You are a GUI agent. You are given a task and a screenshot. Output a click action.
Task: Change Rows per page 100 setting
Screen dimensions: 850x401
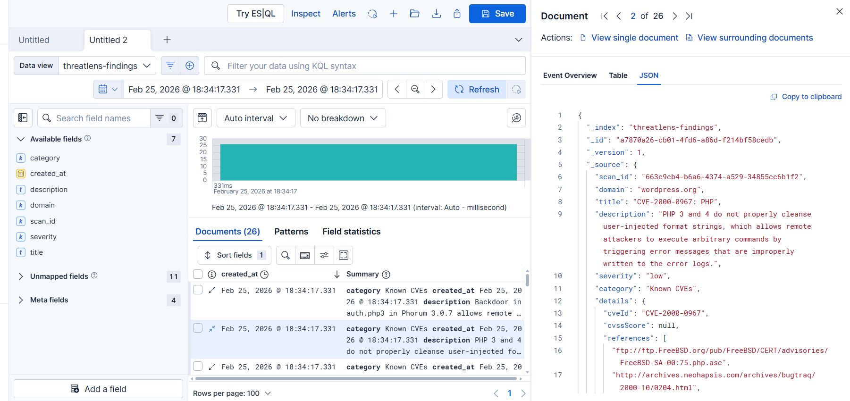(x=232, y=393)
